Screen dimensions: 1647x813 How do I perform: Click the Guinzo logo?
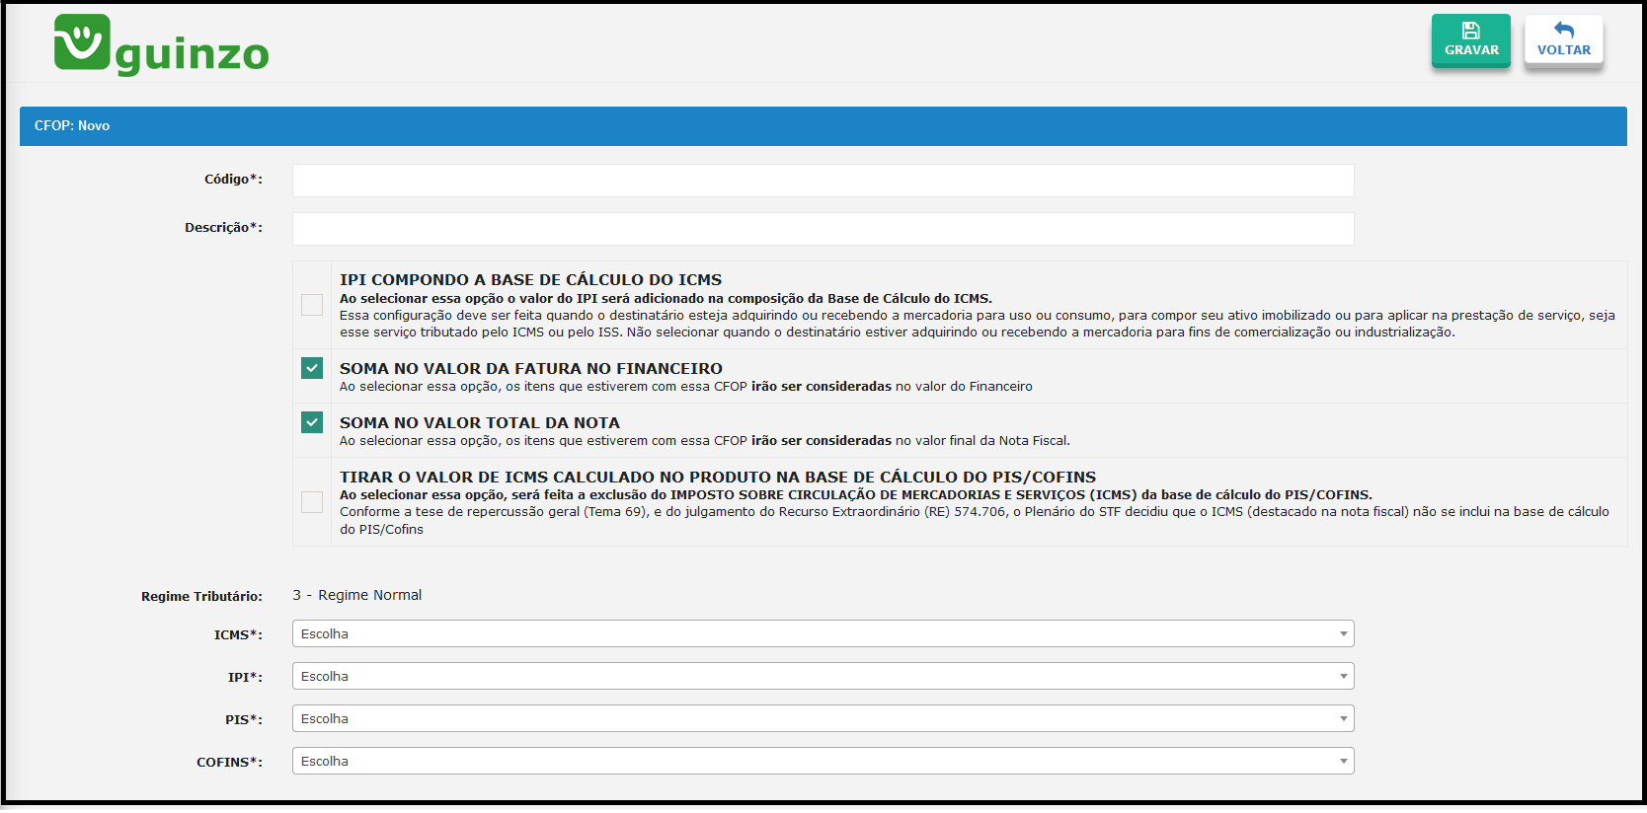(161, 45)
